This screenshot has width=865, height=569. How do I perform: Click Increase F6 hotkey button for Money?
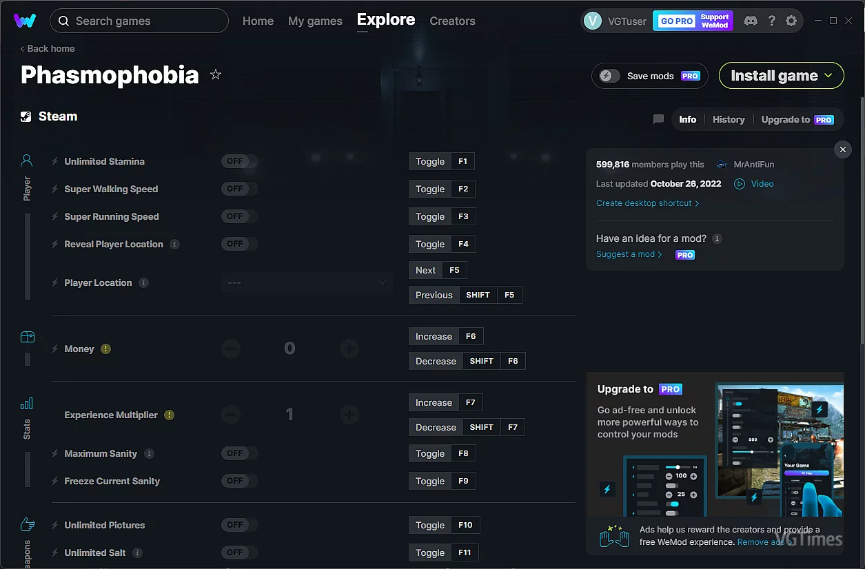(x=446, y=336)
